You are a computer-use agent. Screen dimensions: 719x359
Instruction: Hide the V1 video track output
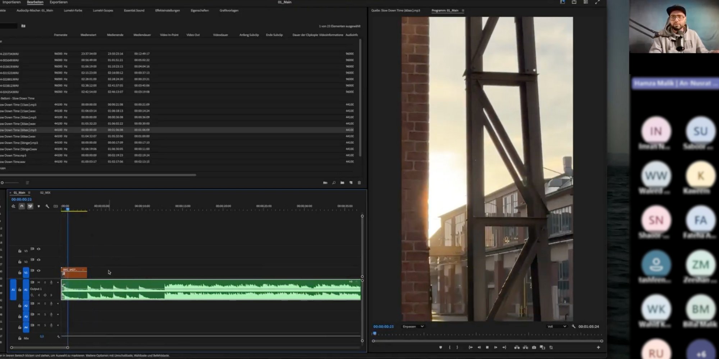click(38, 271)
